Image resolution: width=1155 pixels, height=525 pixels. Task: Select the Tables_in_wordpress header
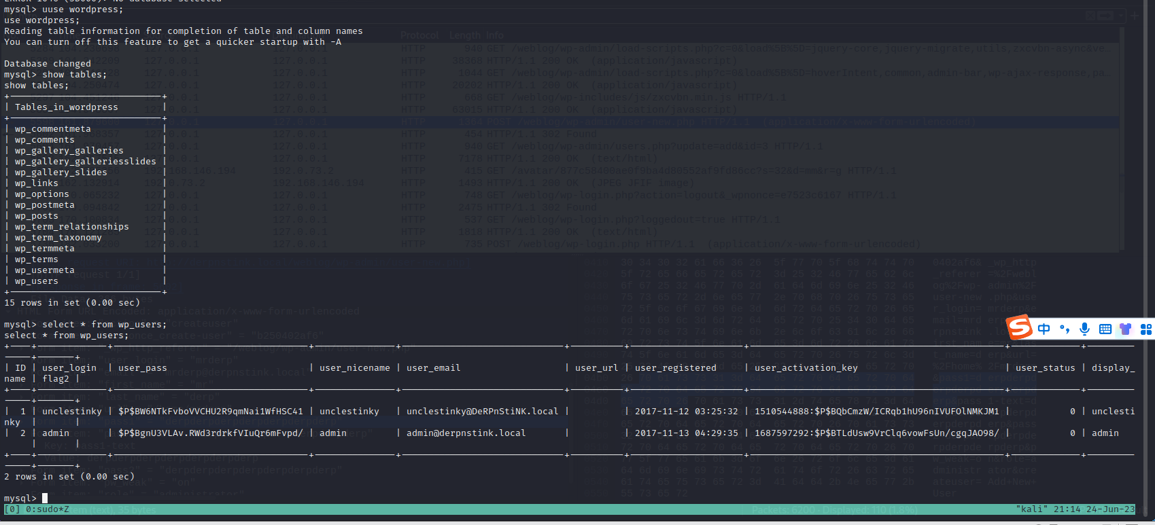[67, 107]
